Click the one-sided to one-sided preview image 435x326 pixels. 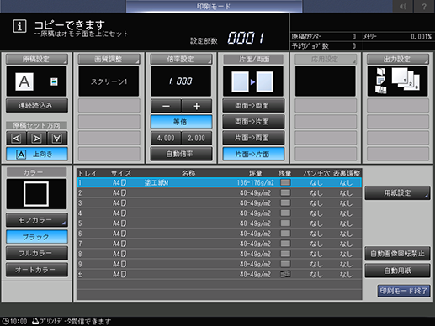click(253, 81)
